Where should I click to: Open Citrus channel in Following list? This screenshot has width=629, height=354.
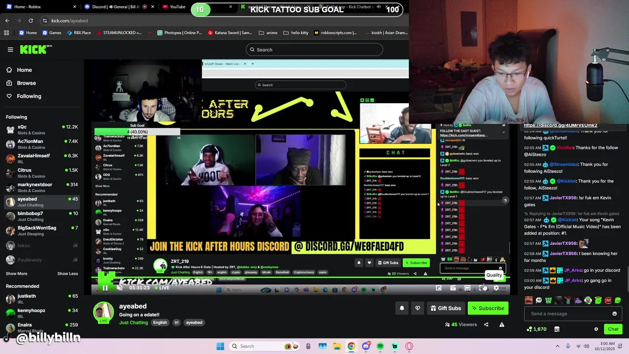coord(42,173)
